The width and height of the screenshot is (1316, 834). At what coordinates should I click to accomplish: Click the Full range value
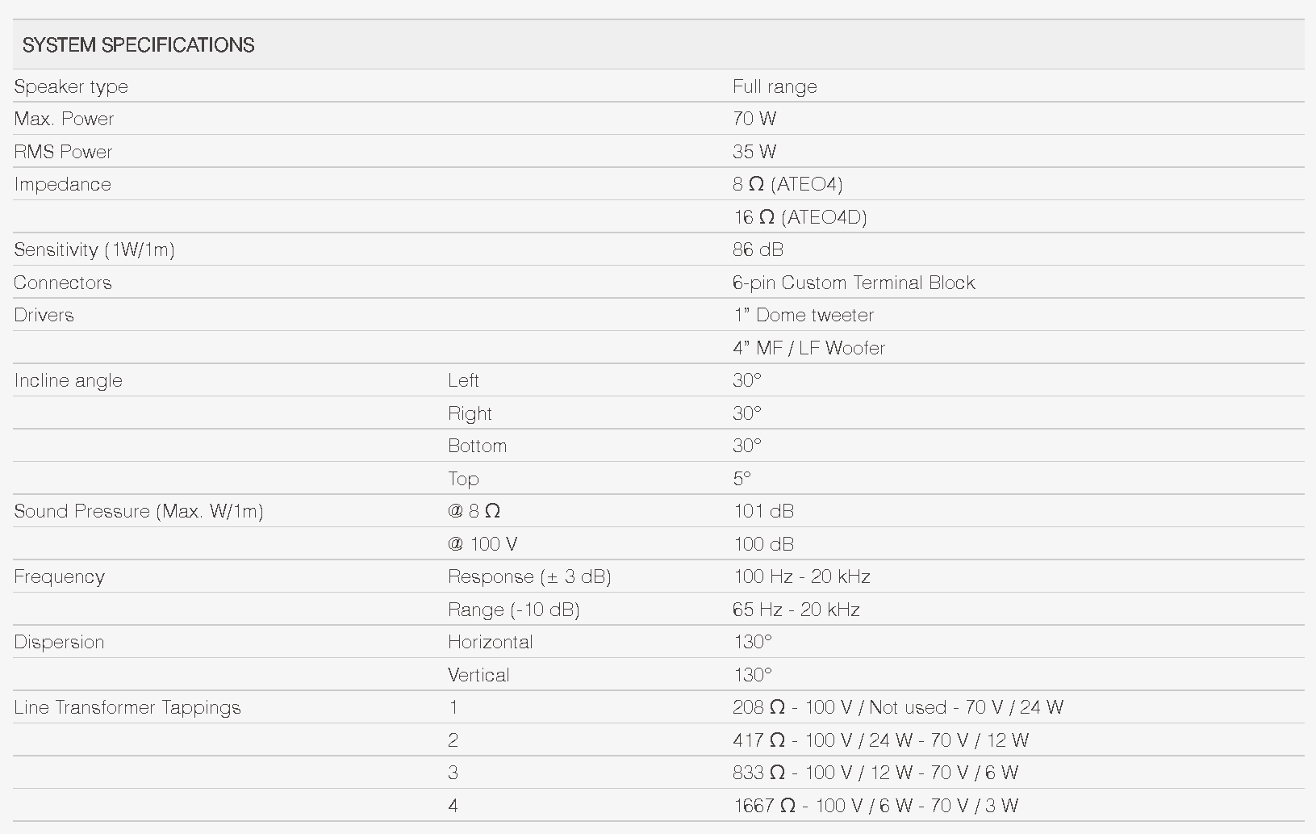(775, 86)
